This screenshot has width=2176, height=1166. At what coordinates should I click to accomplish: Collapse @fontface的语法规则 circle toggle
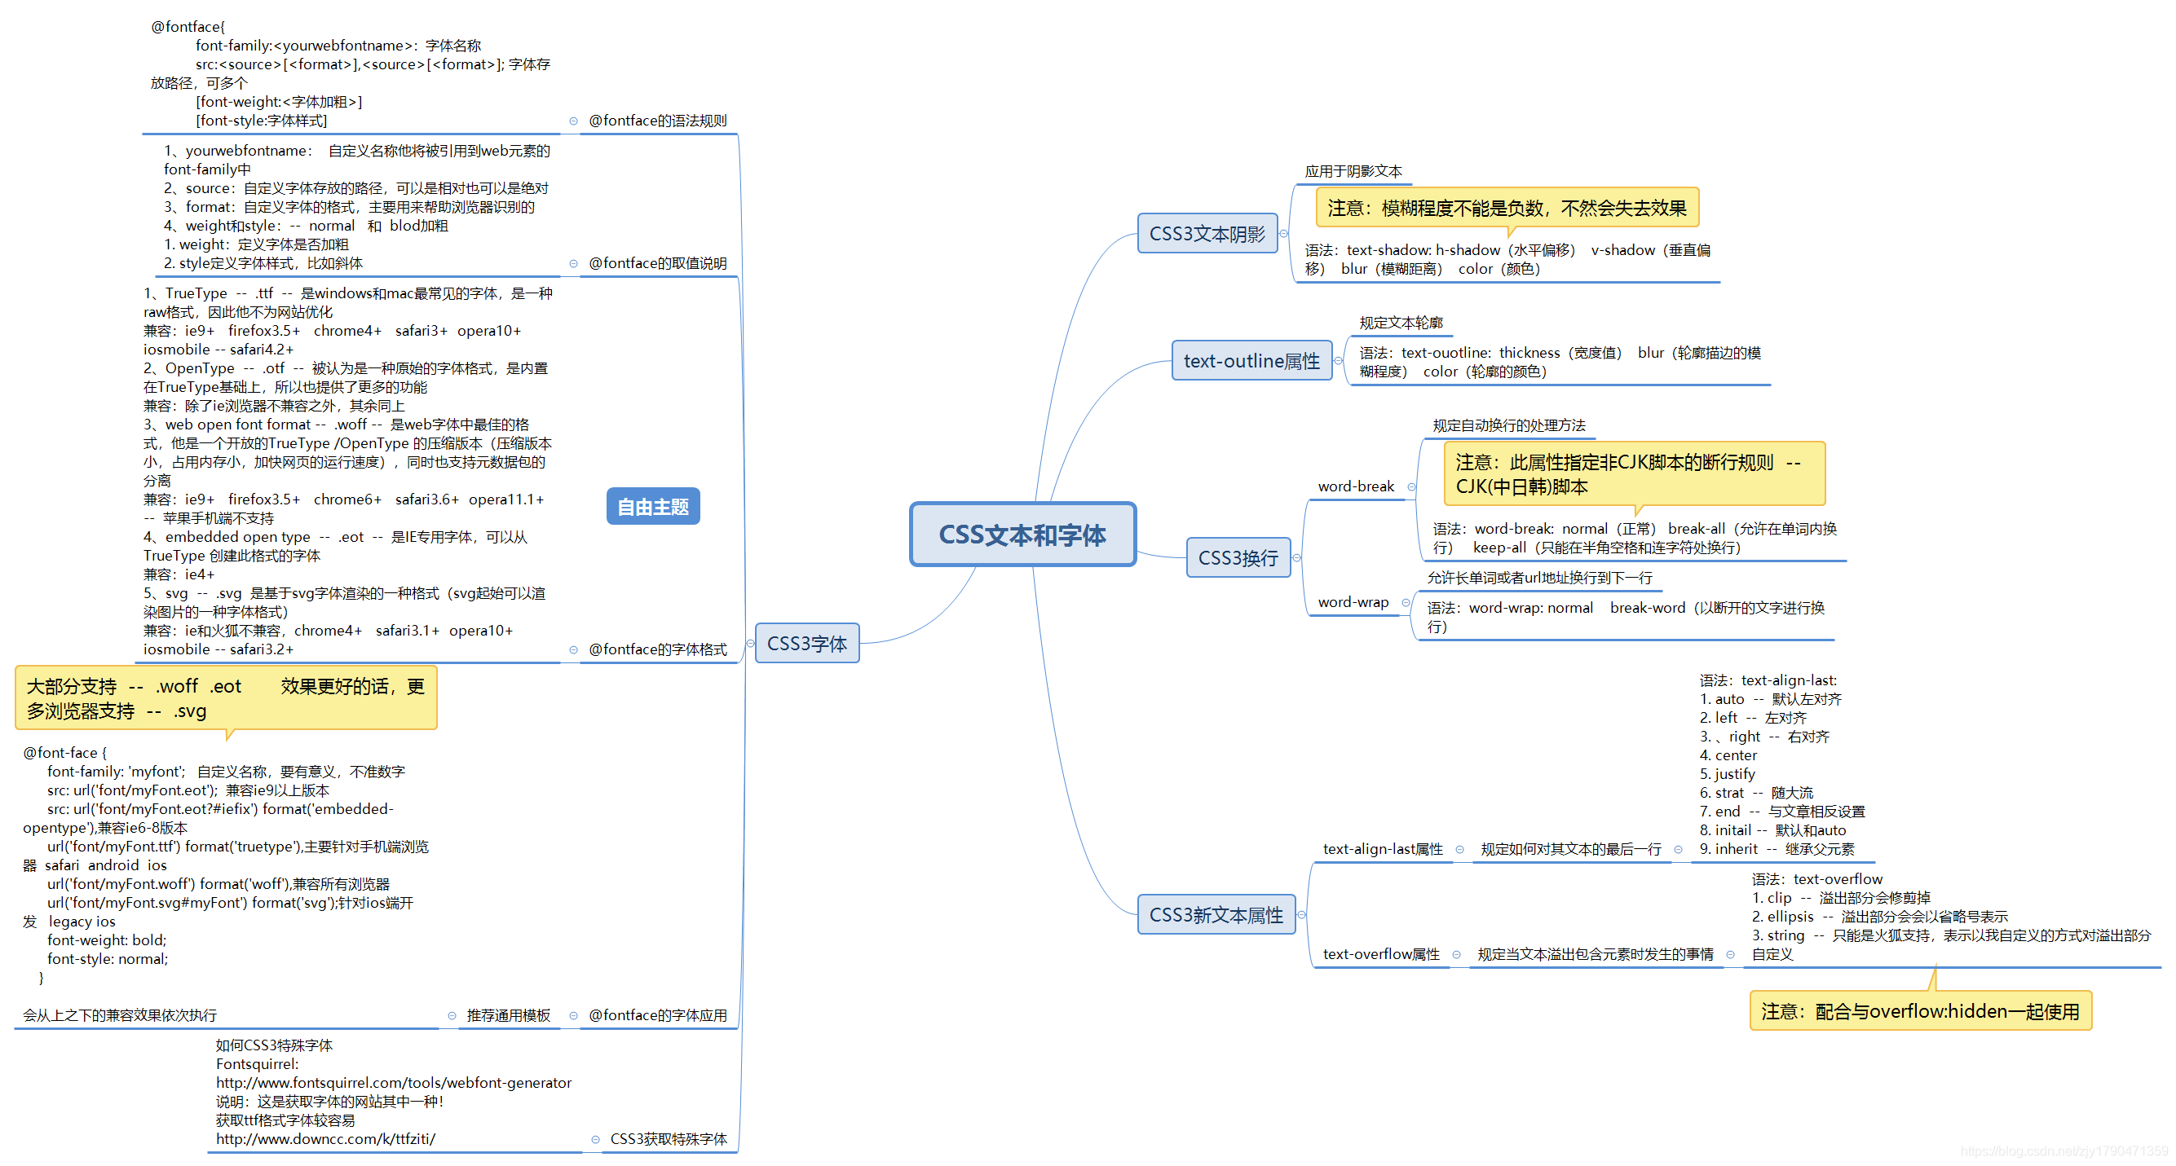574,121
